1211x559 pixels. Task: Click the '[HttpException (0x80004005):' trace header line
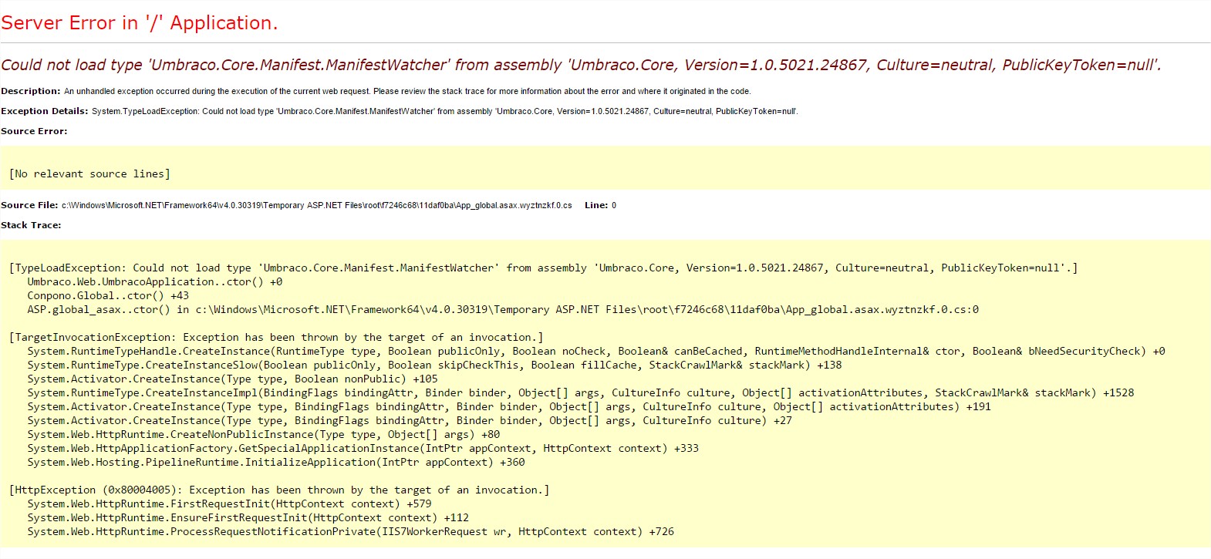pos(279,490)
